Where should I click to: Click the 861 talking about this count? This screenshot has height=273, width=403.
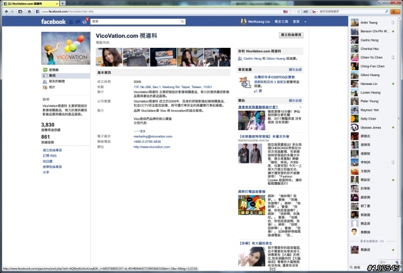coord(45,137)
